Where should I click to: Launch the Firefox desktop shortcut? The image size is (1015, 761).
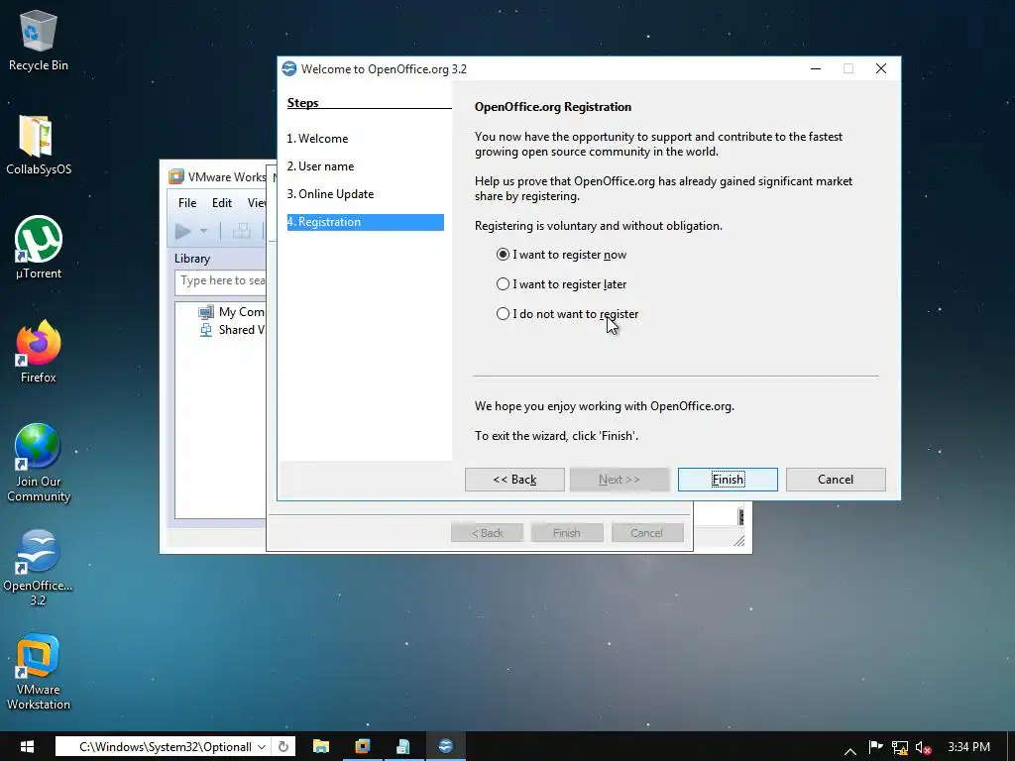[x=39, y=352]
